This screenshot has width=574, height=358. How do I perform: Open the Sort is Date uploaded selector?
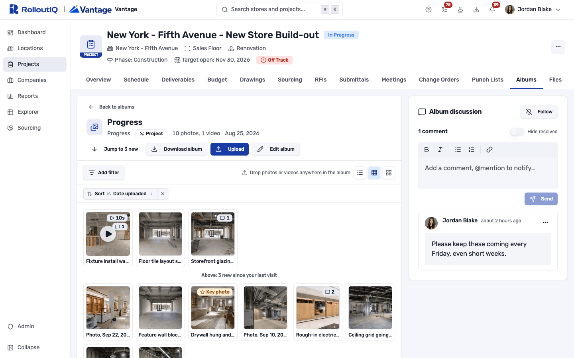click(120, 194)
